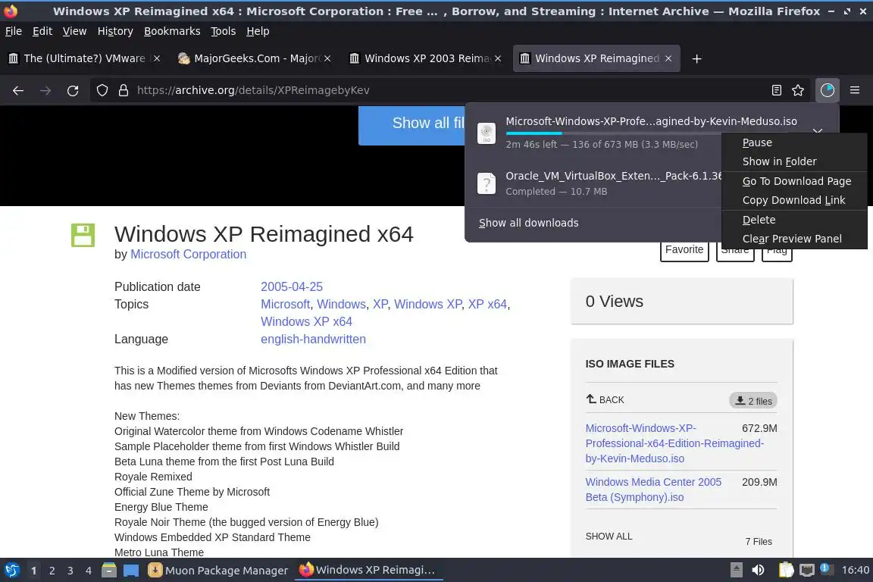Click the ISO file icon in downloads panel
The width and height of the screenshot is (873, 582).
[487, 133]
